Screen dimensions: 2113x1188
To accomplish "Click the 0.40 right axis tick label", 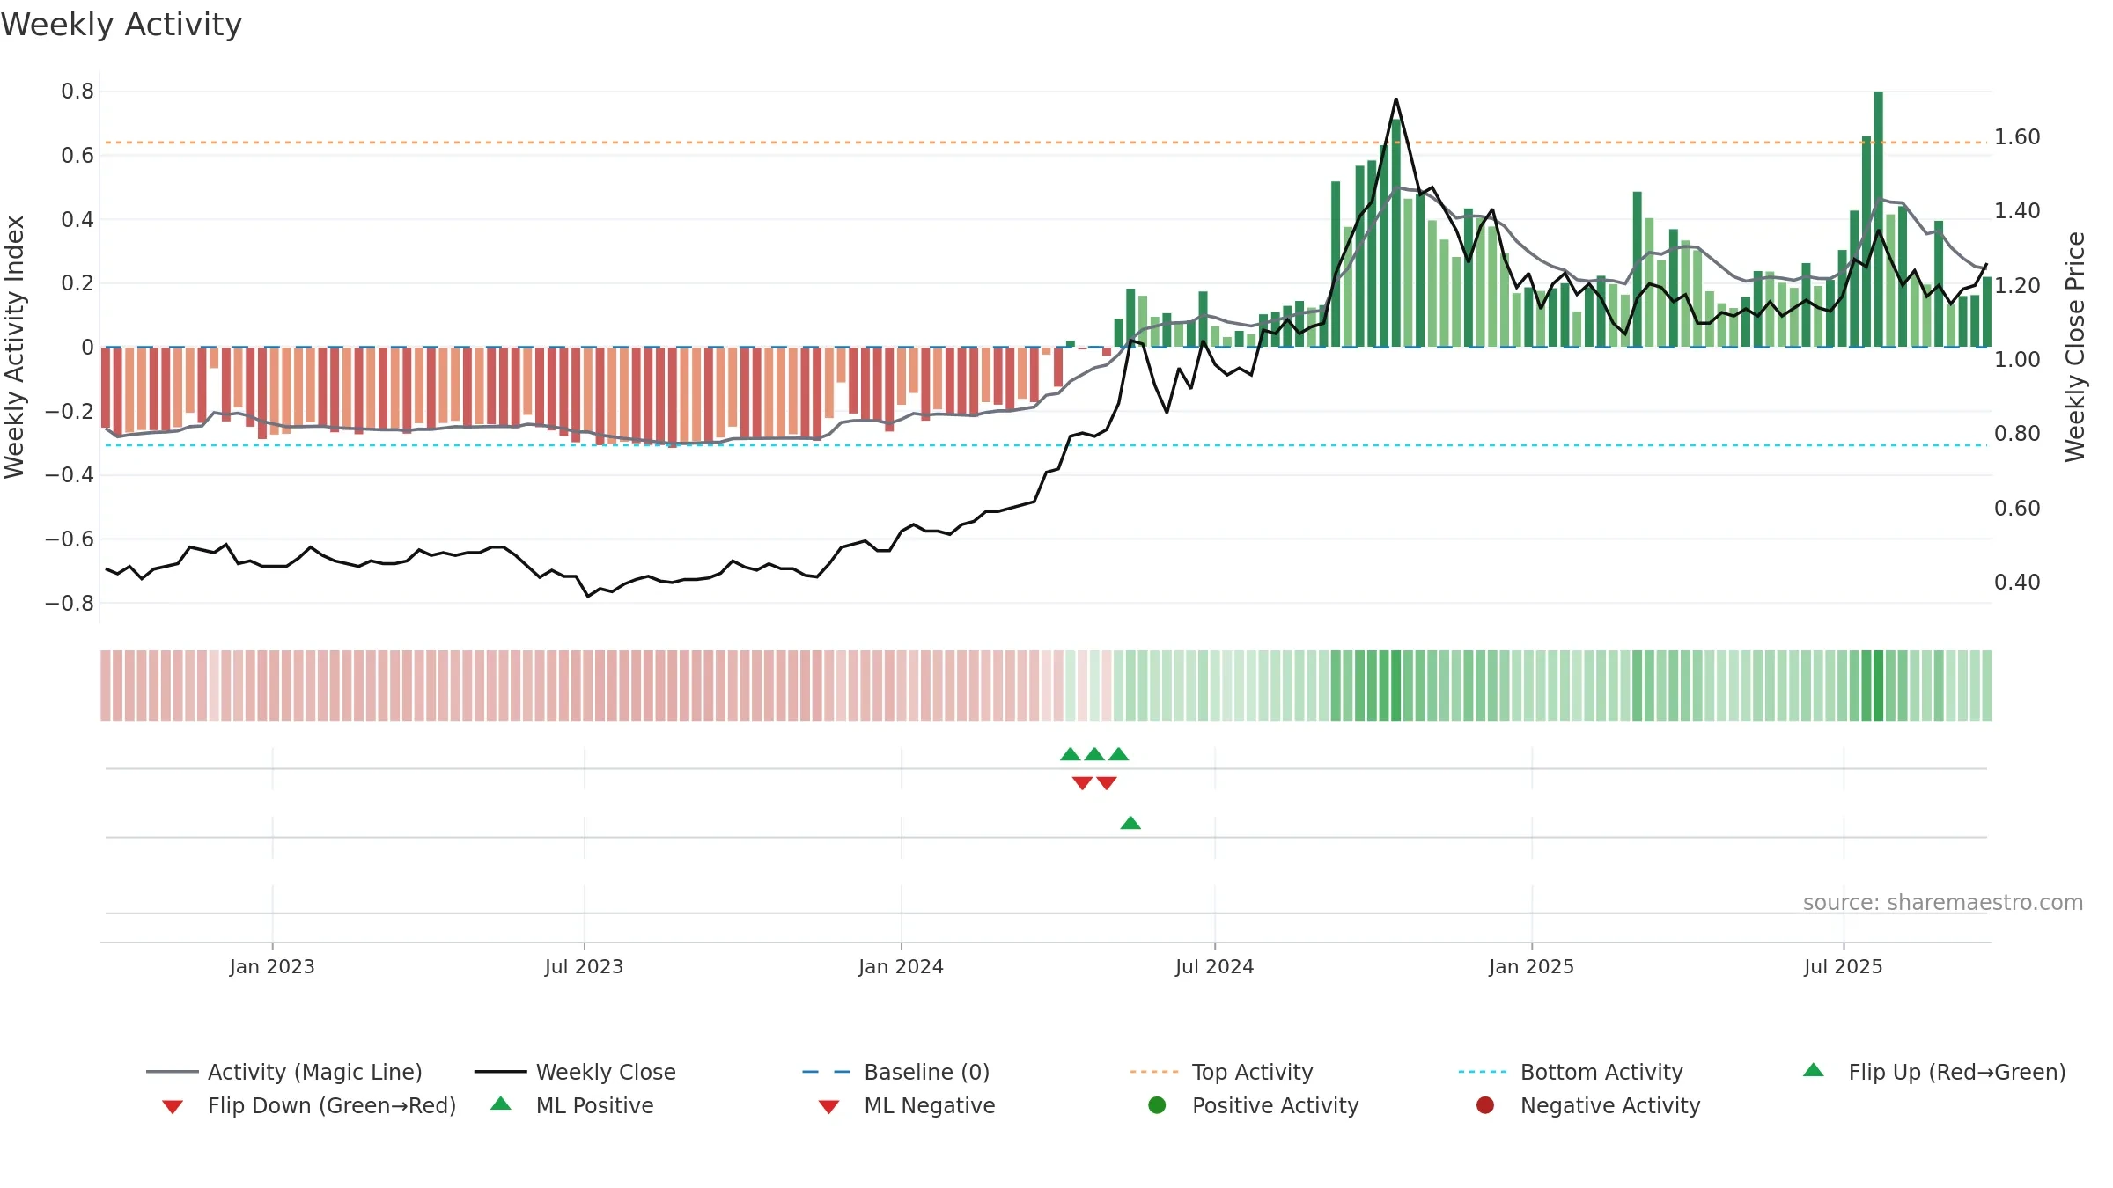I will point(2017,583).
